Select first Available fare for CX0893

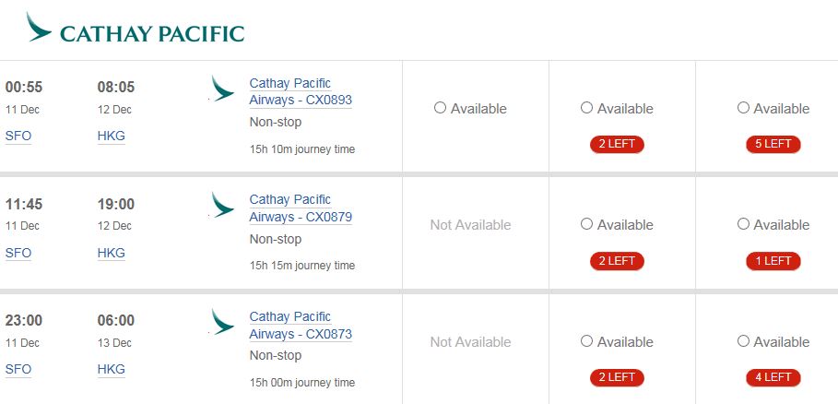[441, 108]
